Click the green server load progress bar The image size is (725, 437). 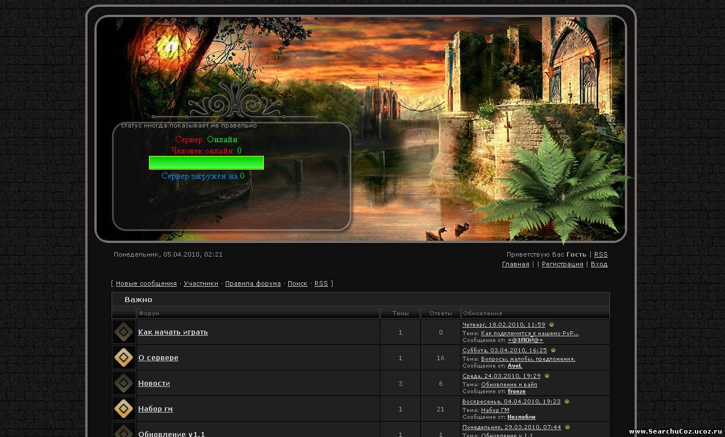click(206, 163)
